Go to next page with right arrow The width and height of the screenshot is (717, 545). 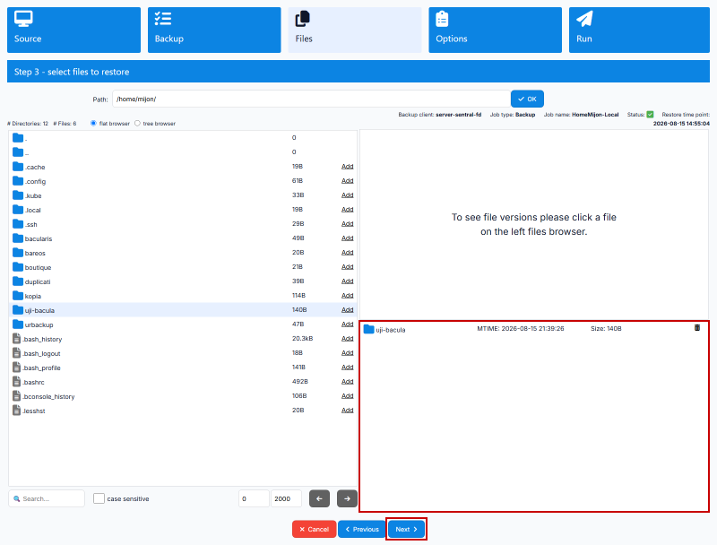point(347,498)
